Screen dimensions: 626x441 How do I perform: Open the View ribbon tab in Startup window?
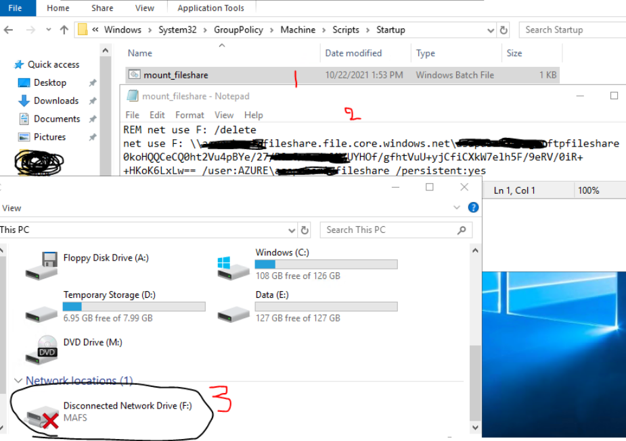145,8
